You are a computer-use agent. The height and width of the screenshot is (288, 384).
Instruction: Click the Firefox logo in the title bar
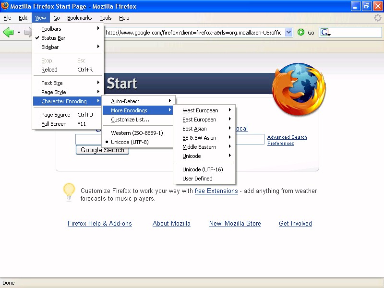[5, 6]
